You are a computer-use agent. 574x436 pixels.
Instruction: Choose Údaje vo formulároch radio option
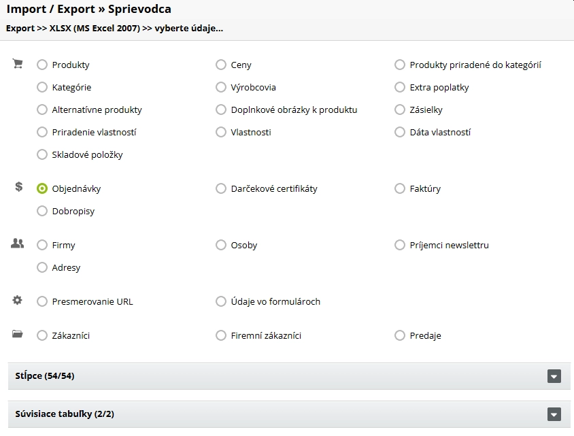coord(221,301)
